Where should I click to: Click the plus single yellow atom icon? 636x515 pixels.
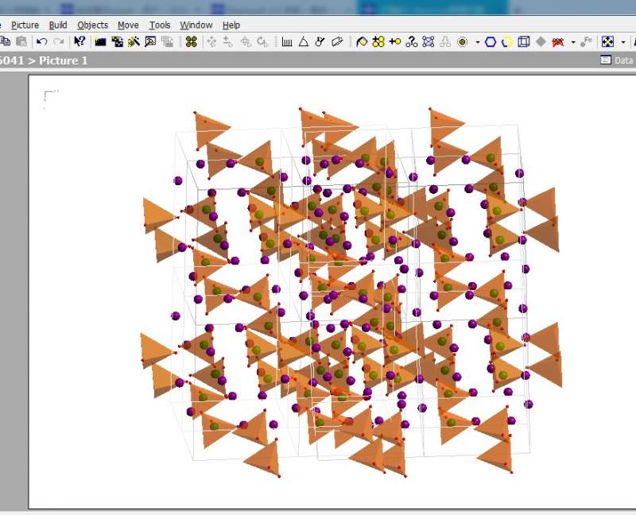click(x=395, y=42)
